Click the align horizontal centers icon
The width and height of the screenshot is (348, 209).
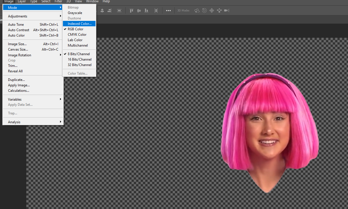102,11
